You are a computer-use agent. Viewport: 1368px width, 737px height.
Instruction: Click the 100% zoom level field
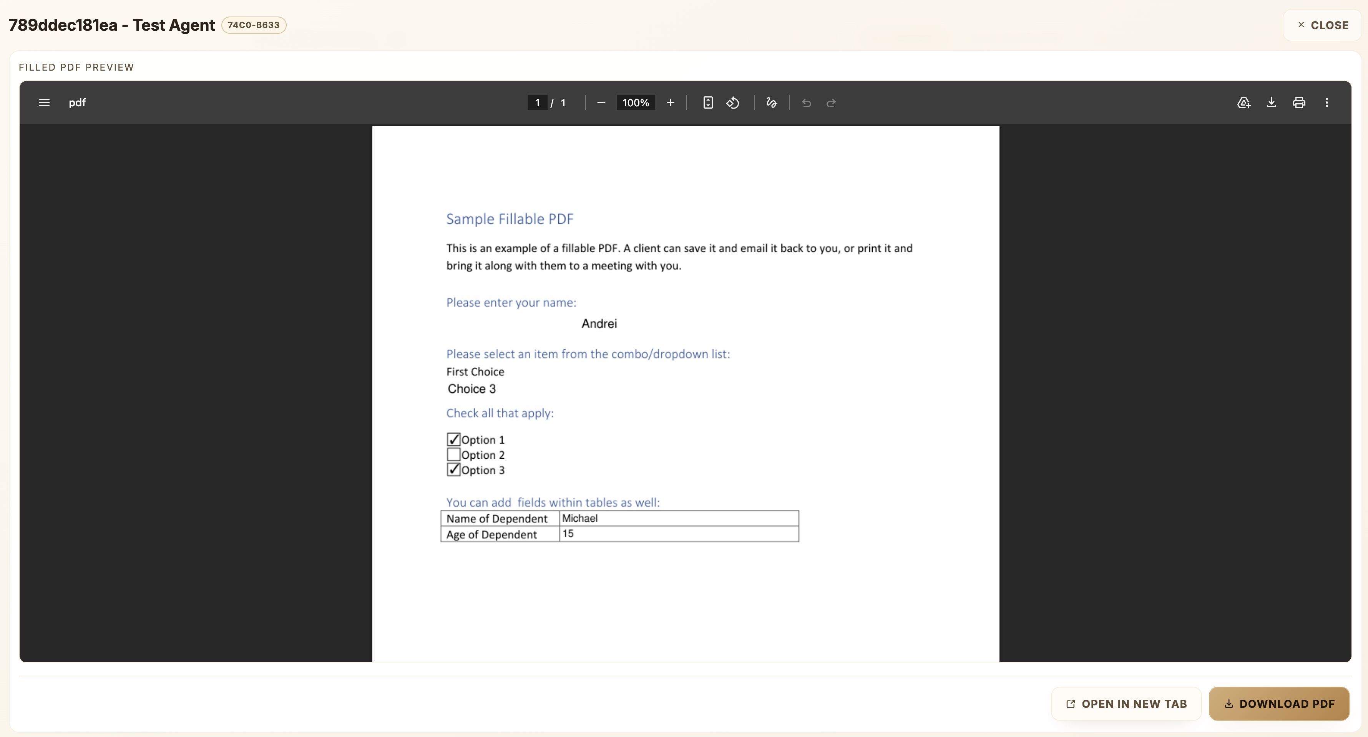[635, 102]
